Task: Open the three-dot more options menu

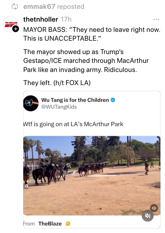Action: [156, 19]
